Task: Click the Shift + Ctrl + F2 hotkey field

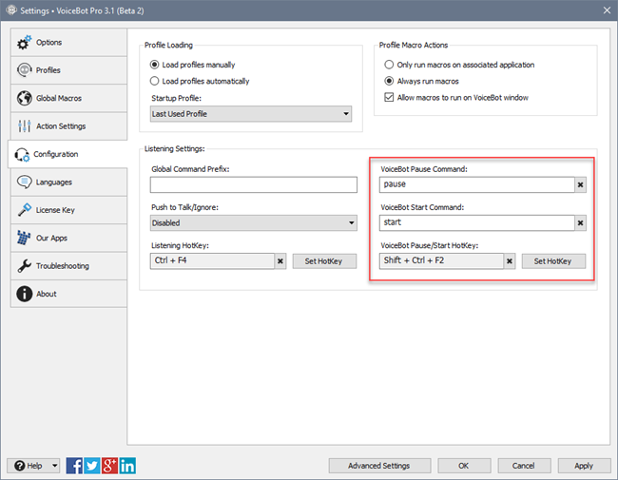Action: pos(441,261)
